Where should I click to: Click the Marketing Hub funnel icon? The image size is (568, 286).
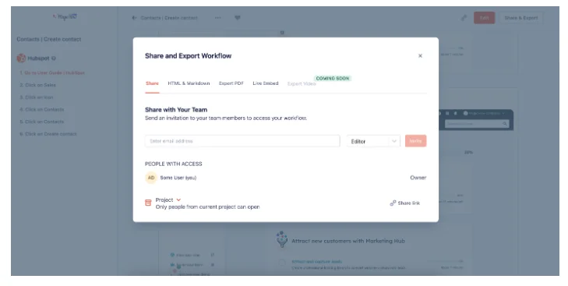(282, 239)
